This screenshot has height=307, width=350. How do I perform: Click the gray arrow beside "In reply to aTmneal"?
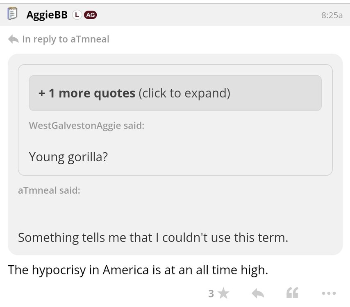tap(13, 38)
